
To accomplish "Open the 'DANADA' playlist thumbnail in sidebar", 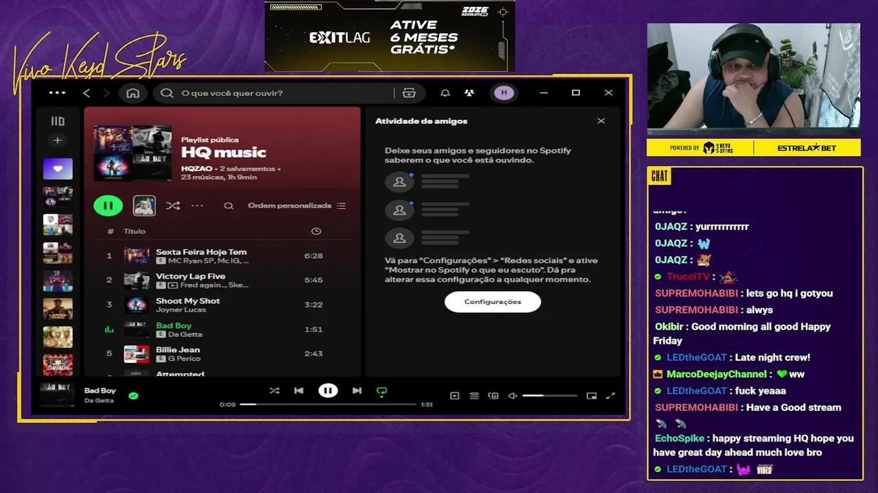I will pyautogui.click(x=58, y=364).
